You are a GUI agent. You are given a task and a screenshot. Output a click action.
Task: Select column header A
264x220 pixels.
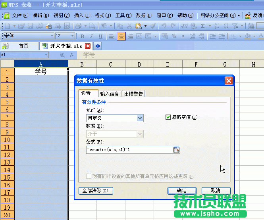click(x=41, y=64)
